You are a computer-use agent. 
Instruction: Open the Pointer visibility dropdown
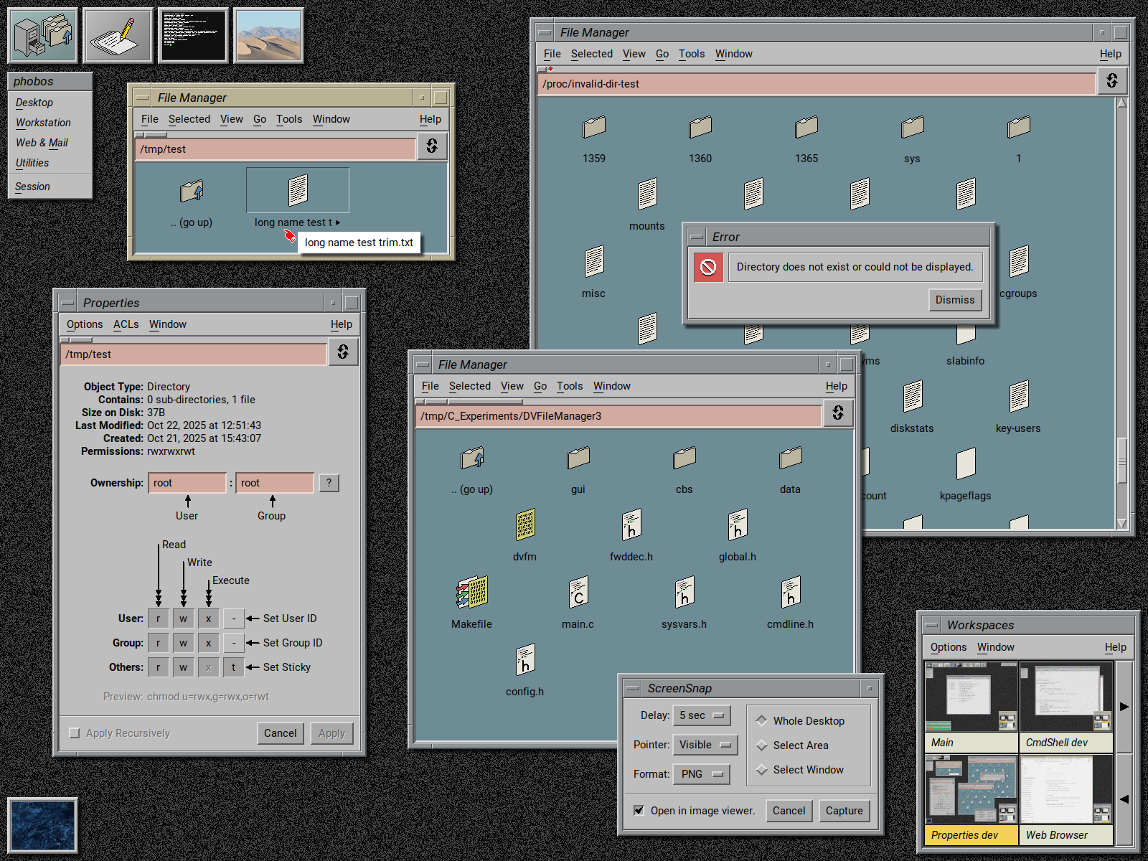705,745
